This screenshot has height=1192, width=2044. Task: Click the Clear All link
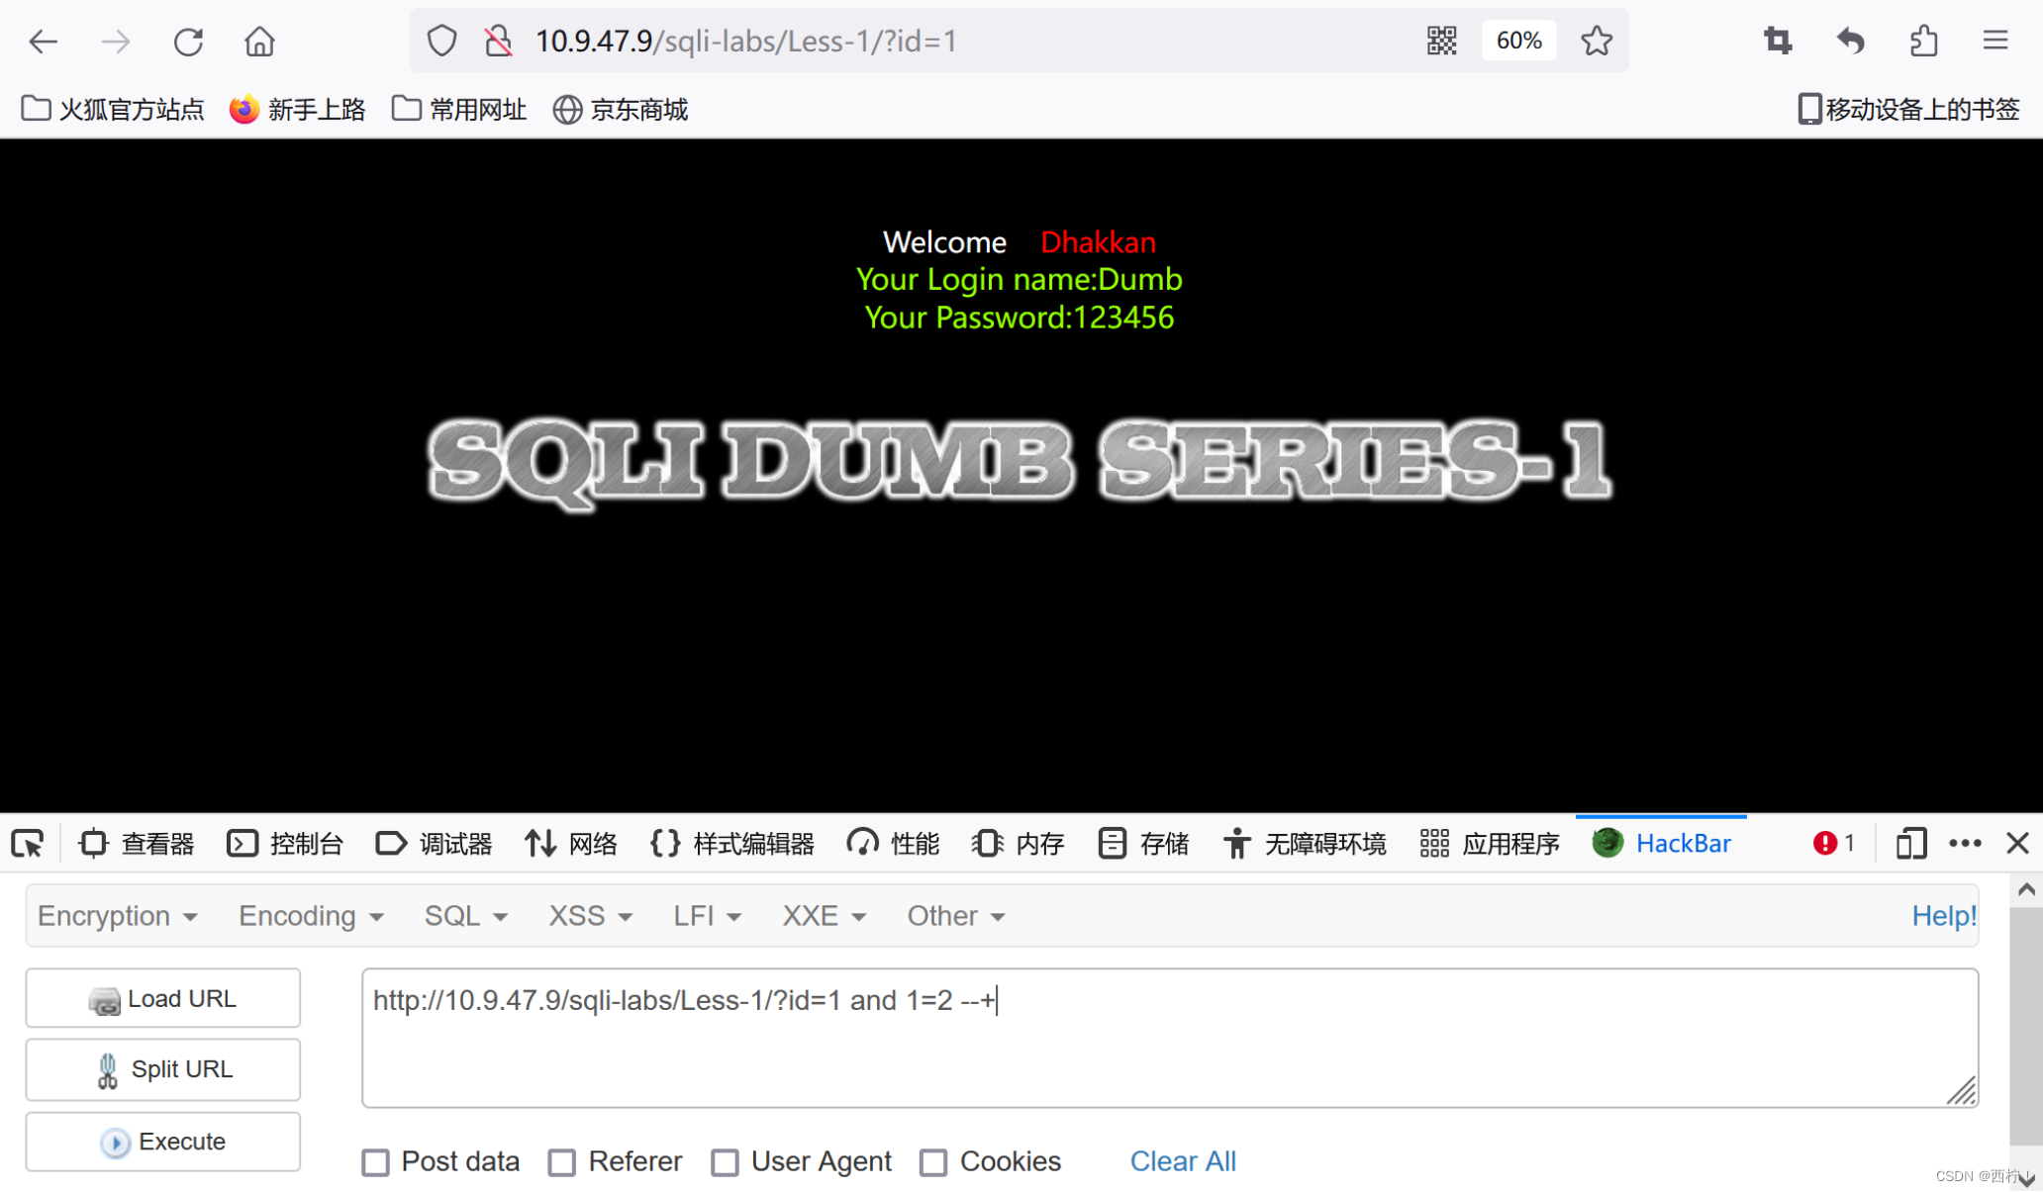coord(1183,1161)
